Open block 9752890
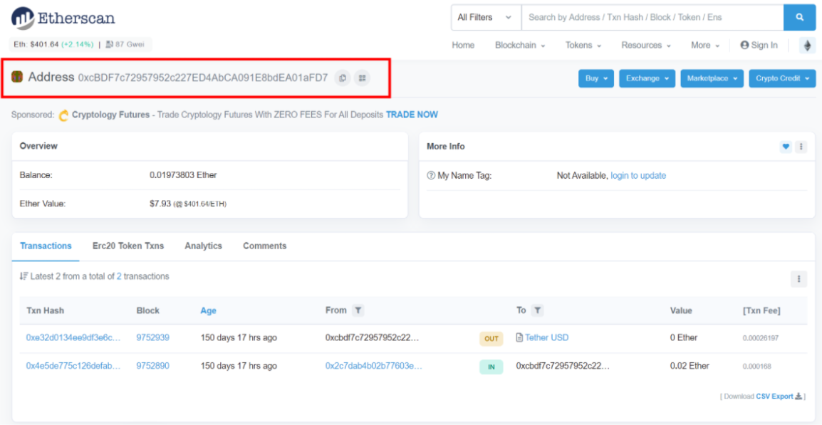This screenshot has width=822, height=425. pos(152,367)
